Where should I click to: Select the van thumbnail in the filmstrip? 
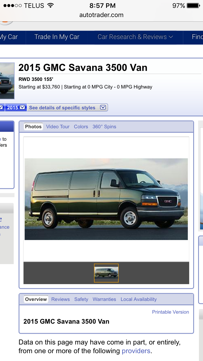coord(106,273)
